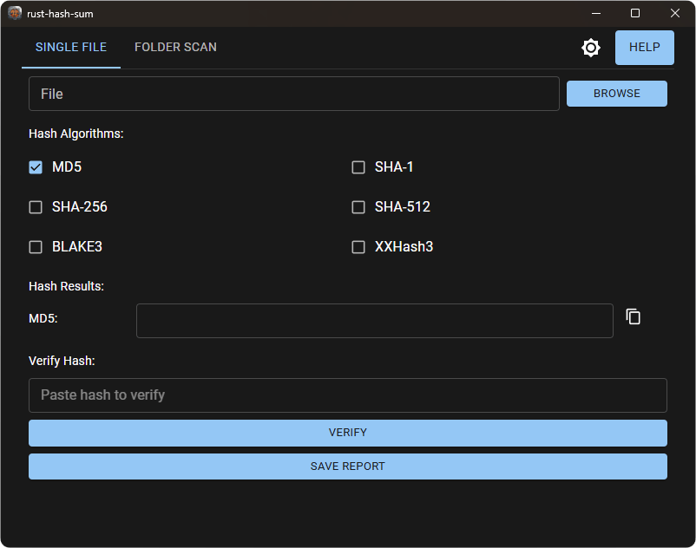Click the rust-hash-sum app icon in title bar
Viewport: 696px width, 548px height.
(15, 13)
